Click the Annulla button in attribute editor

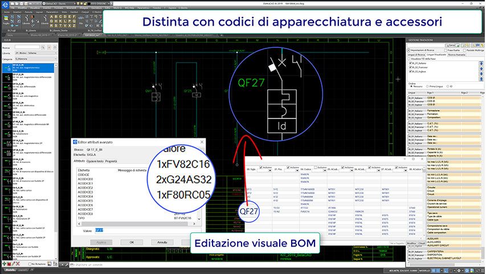pyautogui.click(x=162, y=242)
